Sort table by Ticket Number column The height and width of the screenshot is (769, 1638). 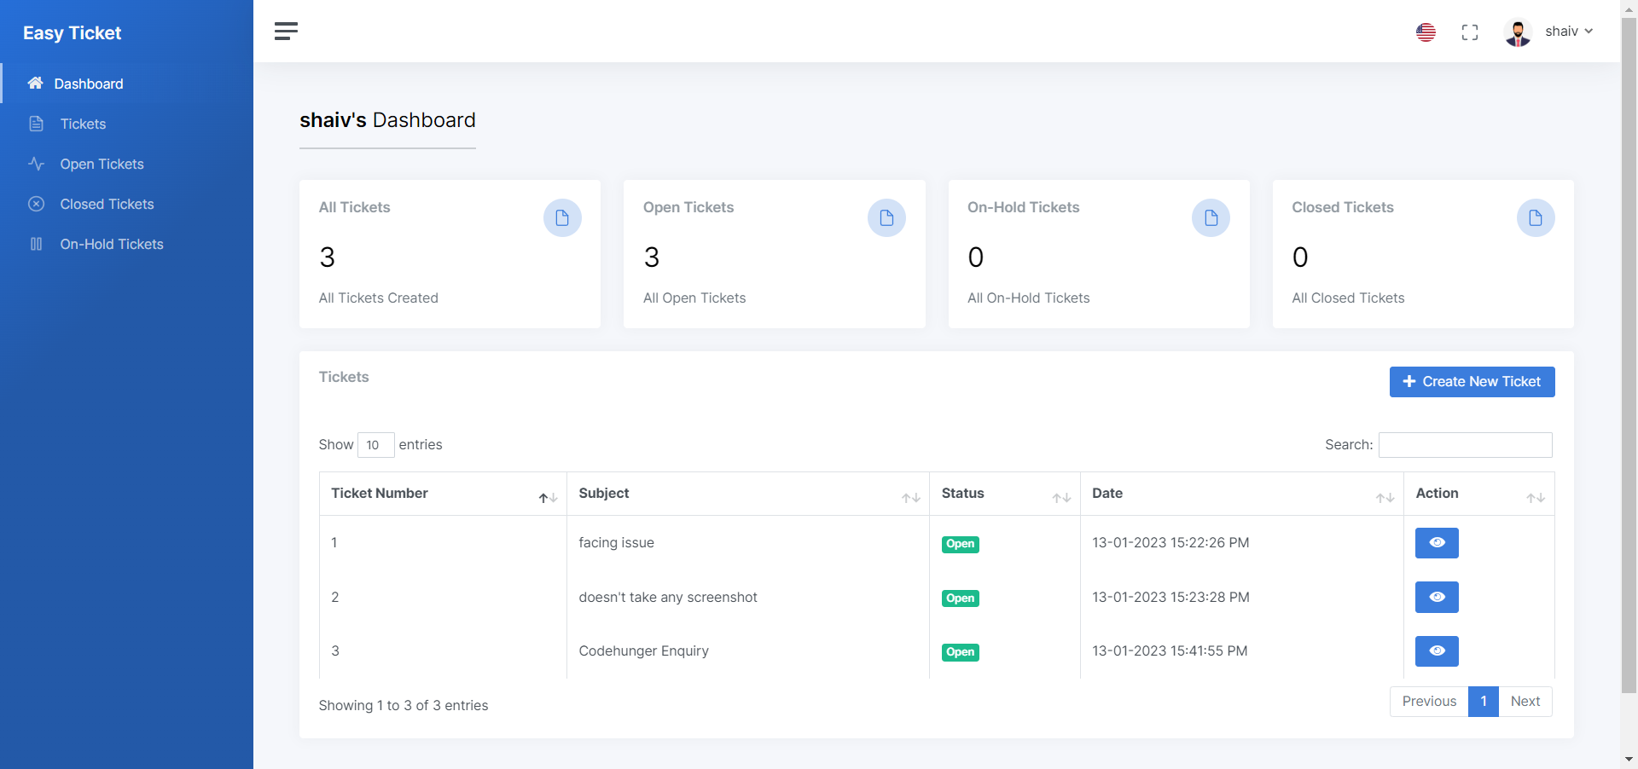coord(548,497)
